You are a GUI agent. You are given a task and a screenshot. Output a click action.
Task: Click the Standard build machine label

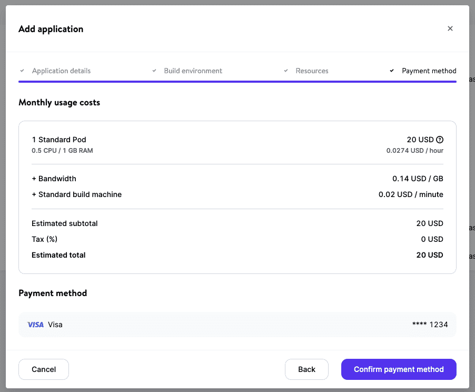point(76,194)
